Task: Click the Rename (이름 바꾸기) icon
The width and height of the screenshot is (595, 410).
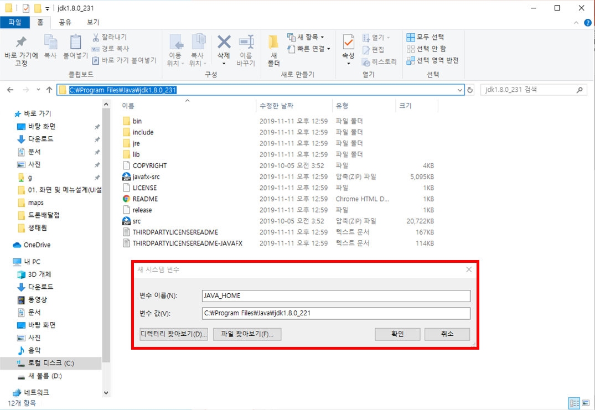Action: click(x=246, y=41)
